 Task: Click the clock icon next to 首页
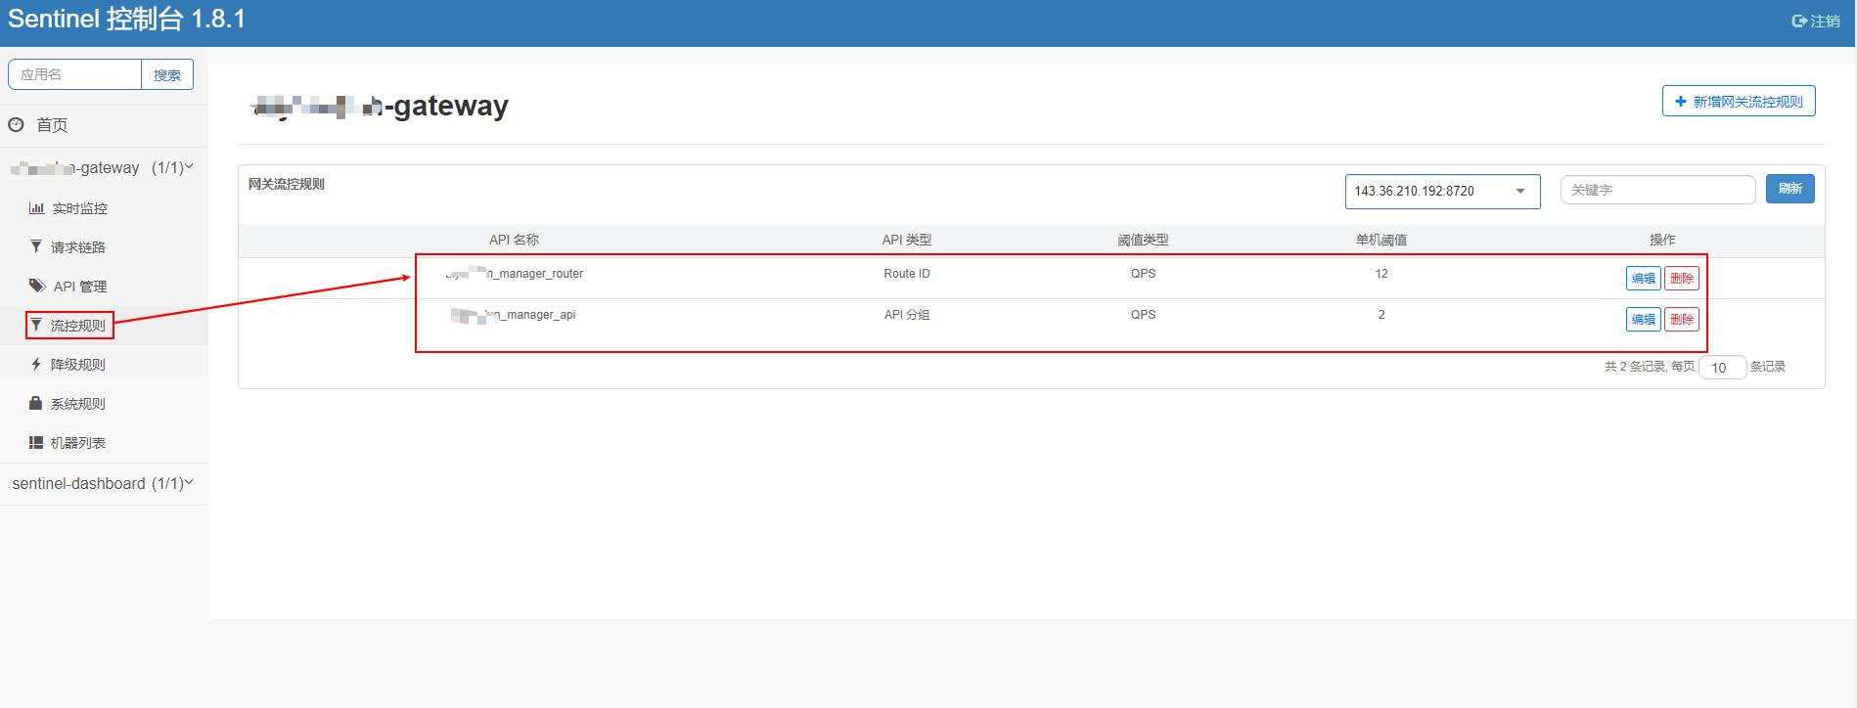click(x=16, y=124)
